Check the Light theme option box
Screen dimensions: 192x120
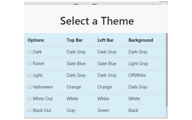29,75
